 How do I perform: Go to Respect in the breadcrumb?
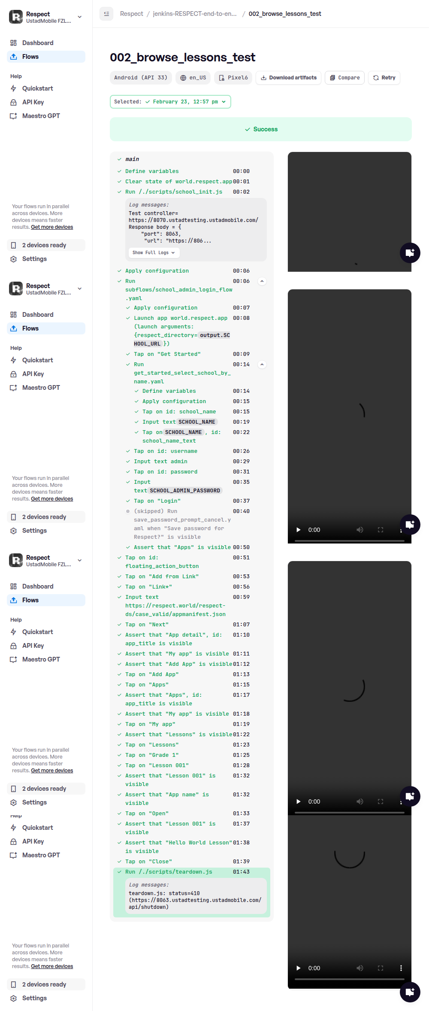(131, 14)
